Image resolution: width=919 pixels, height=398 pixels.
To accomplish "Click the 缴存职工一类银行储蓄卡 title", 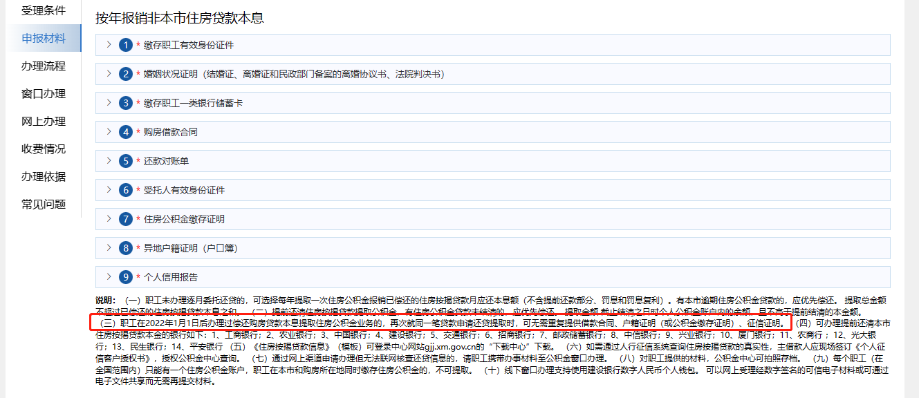I will (x=193, y=104).
